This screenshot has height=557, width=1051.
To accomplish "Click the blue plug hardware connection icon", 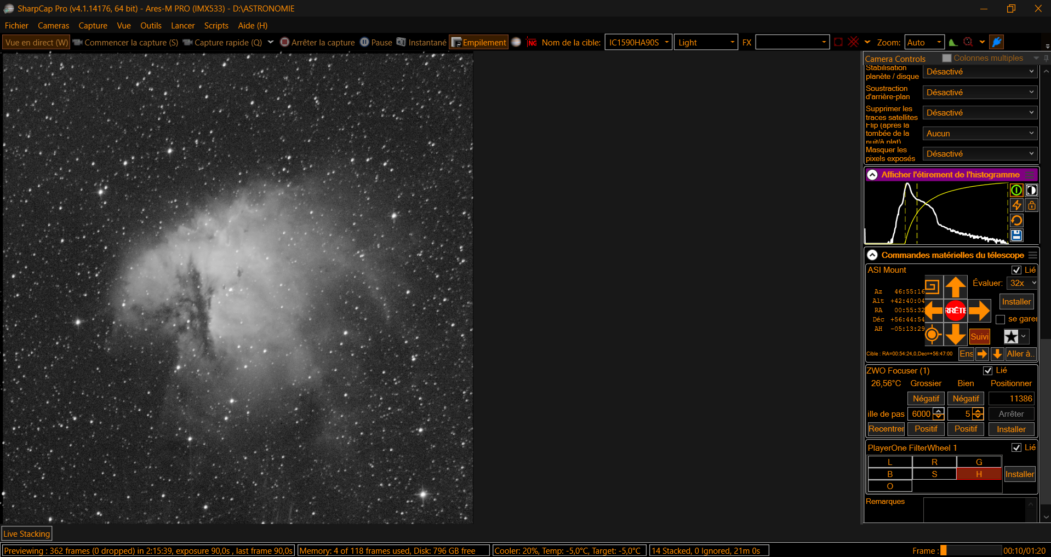I will (x=997, y=42).
